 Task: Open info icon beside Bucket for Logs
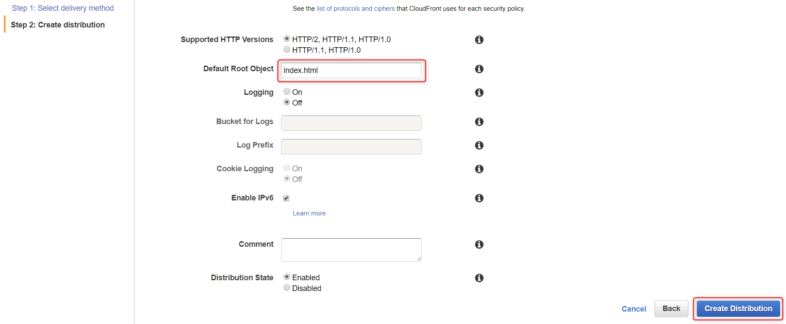point(479,122)
